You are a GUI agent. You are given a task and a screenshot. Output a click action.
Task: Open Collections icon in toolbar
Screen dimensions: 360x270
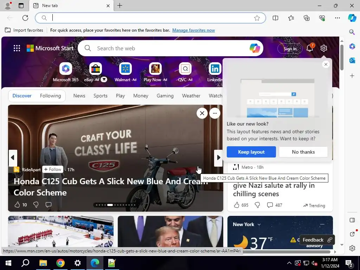307,18
